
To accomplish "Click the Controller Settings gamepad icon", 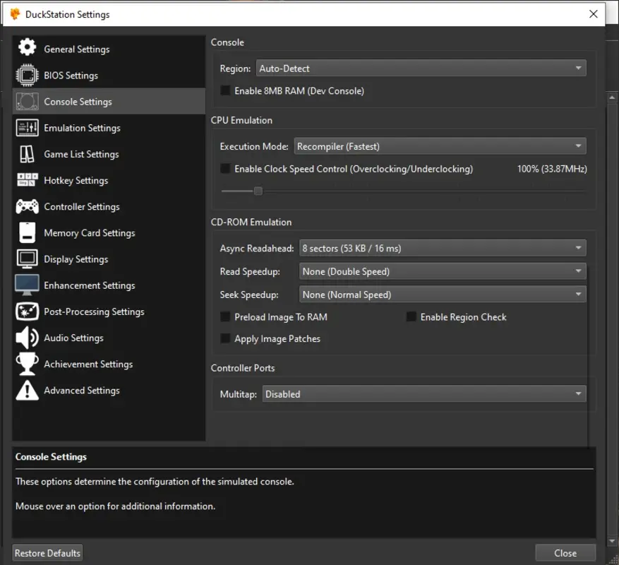I will (27, 206).
